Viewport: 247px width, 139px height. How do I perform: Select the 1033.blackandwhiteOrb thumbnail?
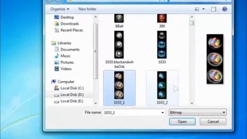(119, 45)
